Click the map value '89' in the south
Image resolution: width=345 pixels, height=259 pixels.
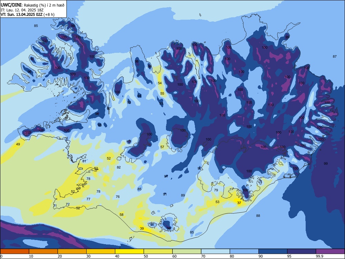[x=183, y=195]
